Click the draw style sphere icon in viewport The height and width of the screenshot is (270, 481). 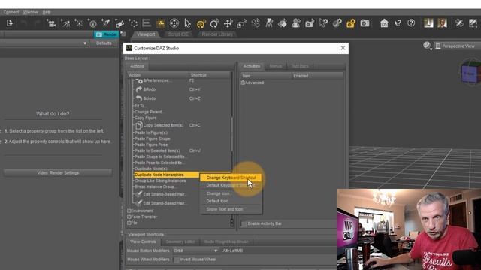pyautogui.click(x=427, y=46)
